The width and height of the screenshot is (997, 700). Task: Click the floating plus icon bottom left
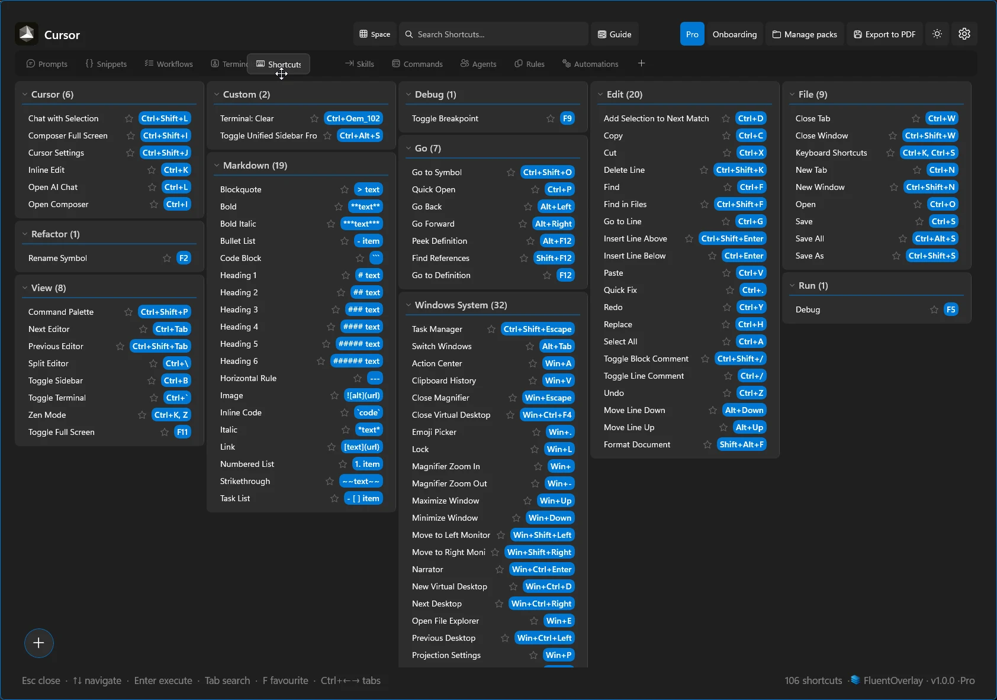(x=39, y=643)
